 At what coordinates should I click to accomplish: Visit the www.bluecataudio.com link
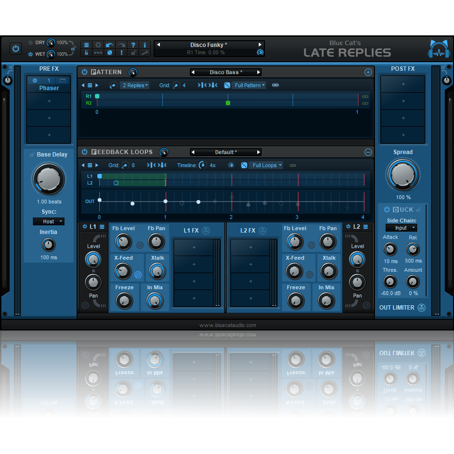point(227,325)
